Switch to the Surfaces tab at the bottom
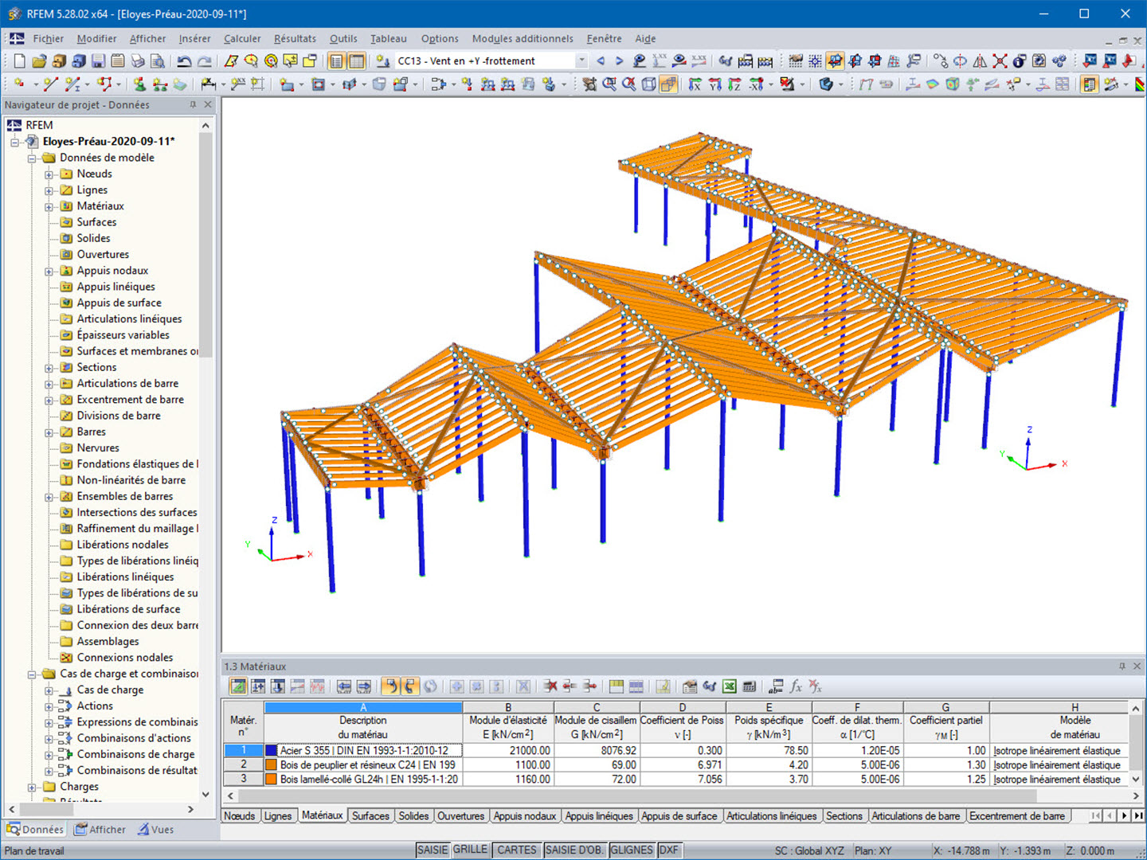1147x860 pixels. (x=371, y=815)
